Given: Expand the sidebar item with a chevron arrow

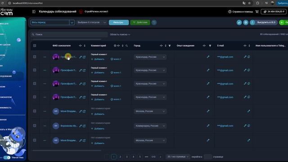Looking at the screenshot, I should point(20,86).
